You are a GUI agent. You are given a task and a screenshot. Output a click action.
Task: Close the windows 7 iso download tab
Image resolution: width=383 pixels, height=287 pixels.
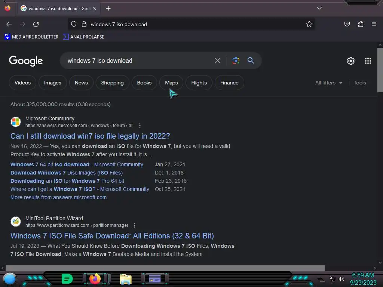click(94, 8)
